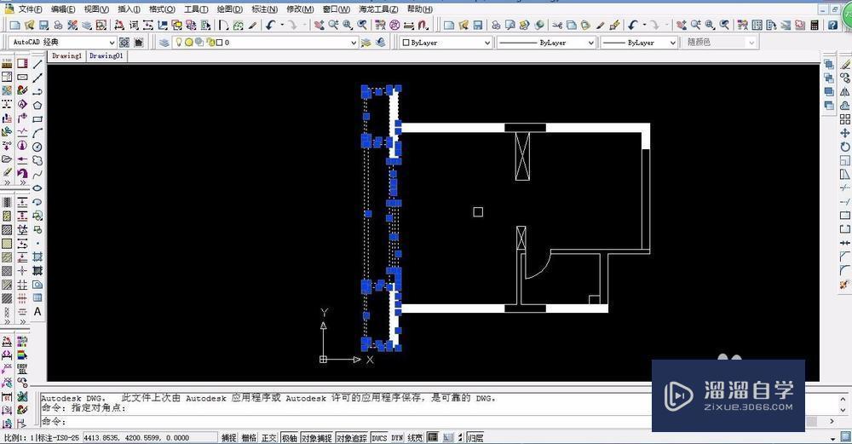
Task: Open the Layer properties manager icon
Action: pyautogui.click(x=164, y=43)
